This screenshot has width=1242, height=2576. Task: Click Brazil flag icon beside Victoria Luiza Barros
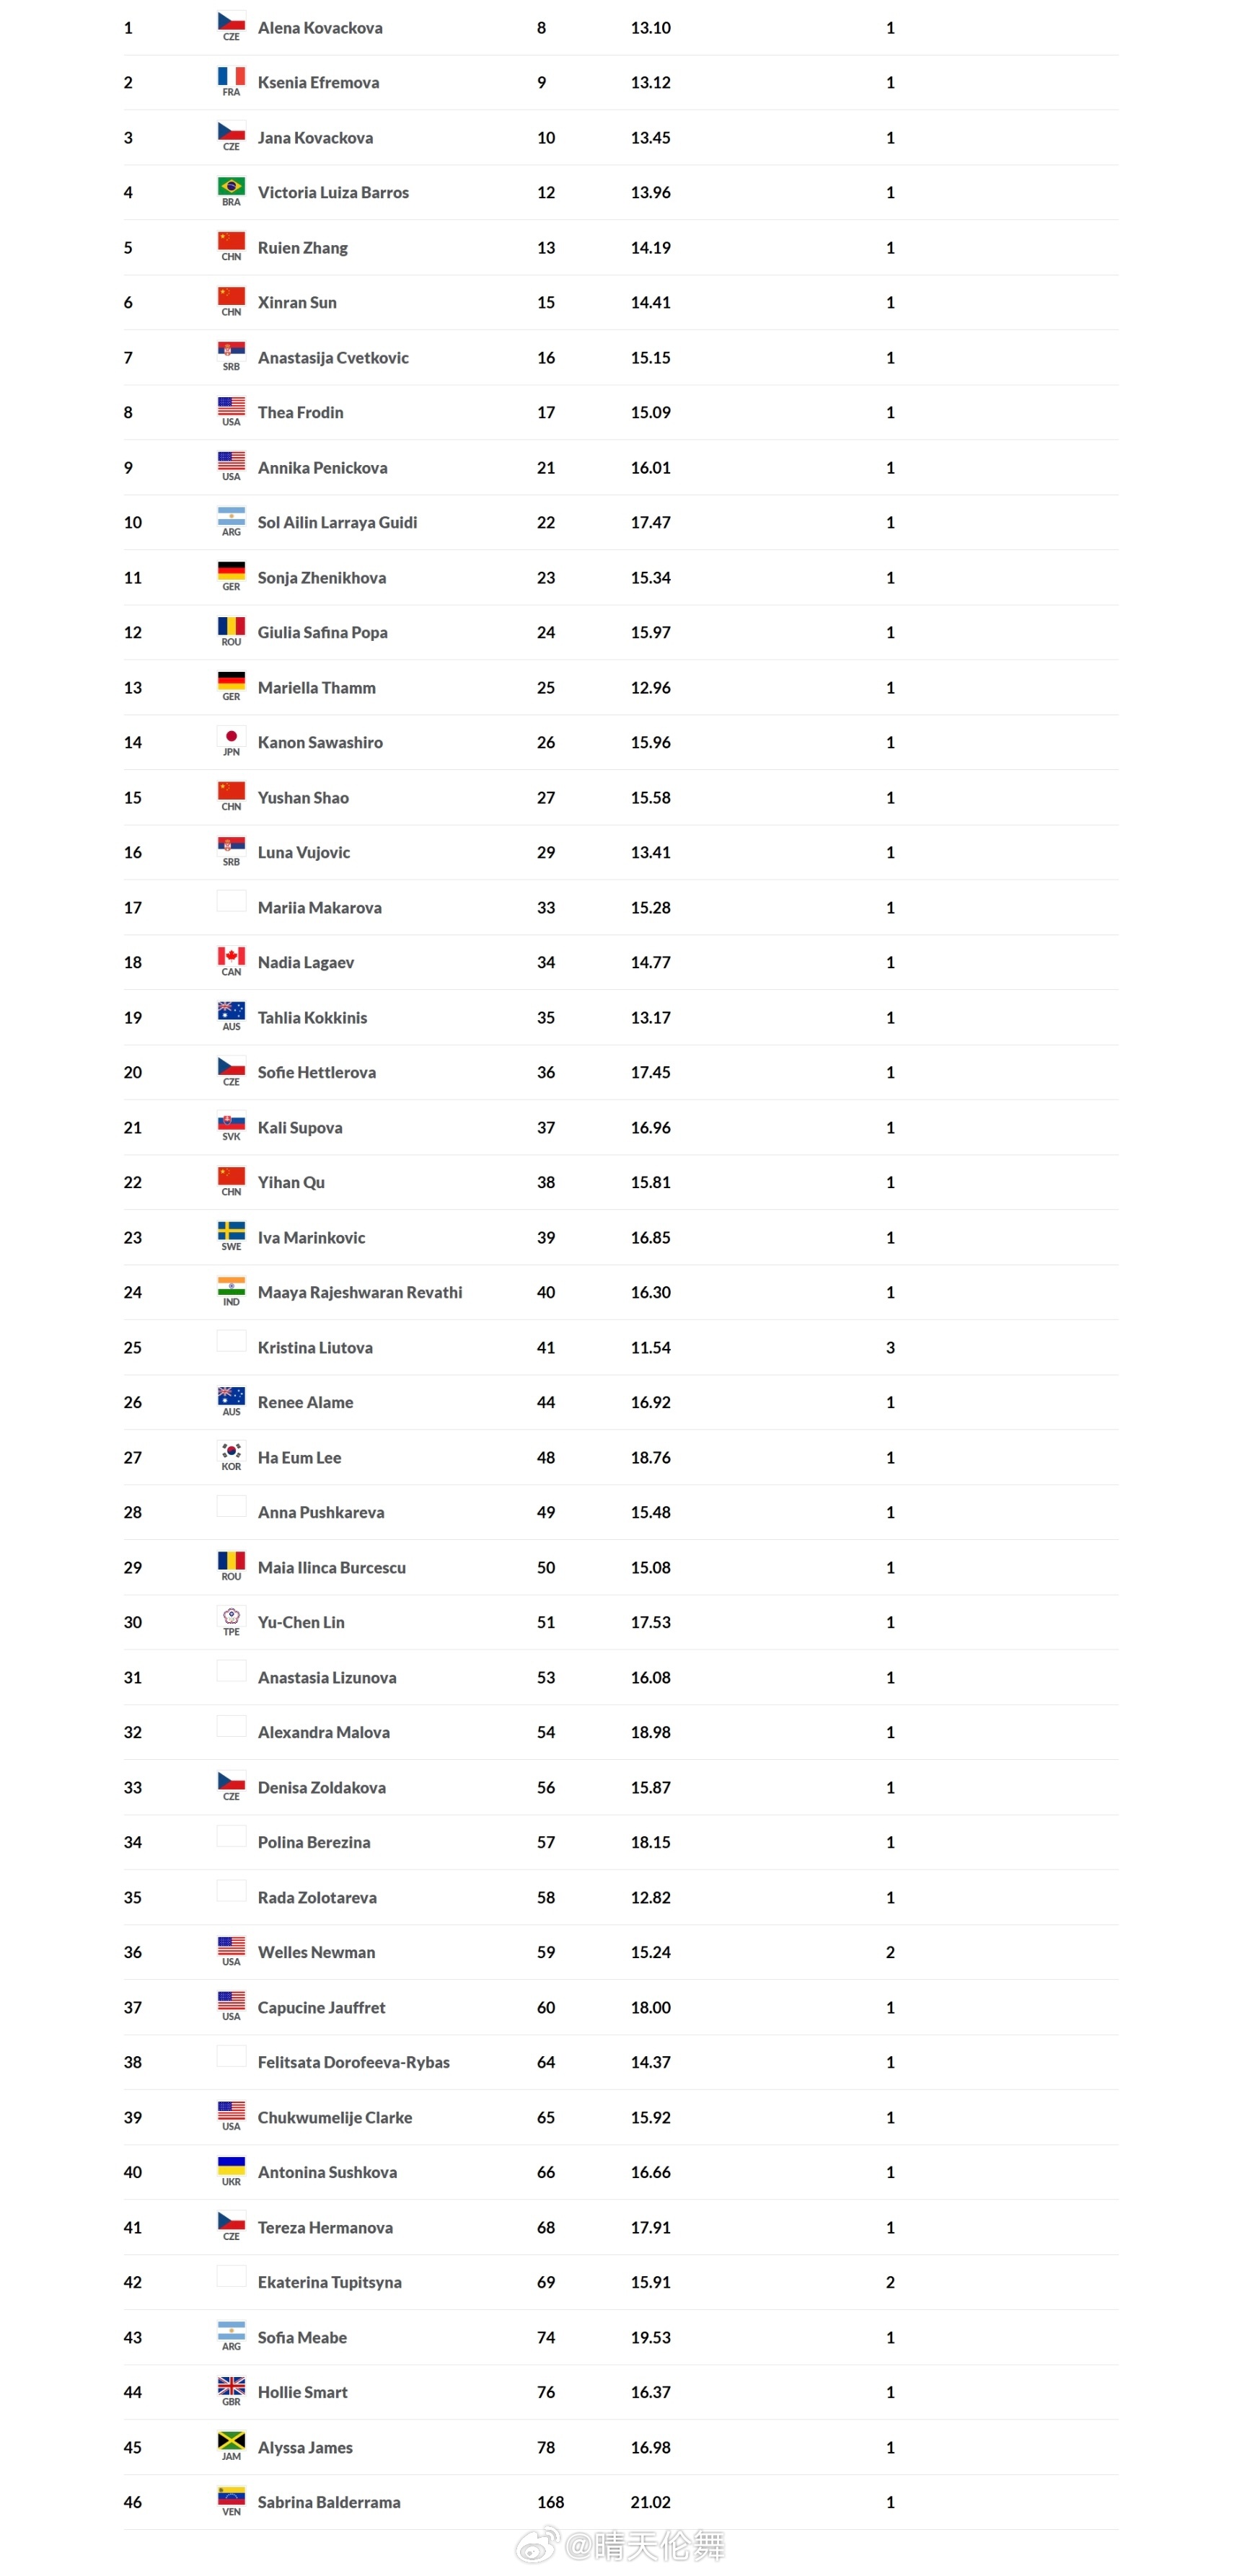(232, 187)
